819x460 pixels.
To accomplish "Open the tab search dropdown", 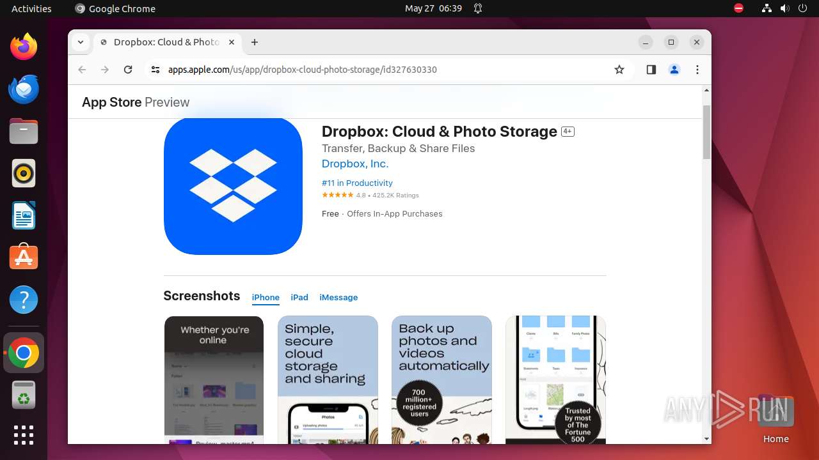I will tap(81, 42).
